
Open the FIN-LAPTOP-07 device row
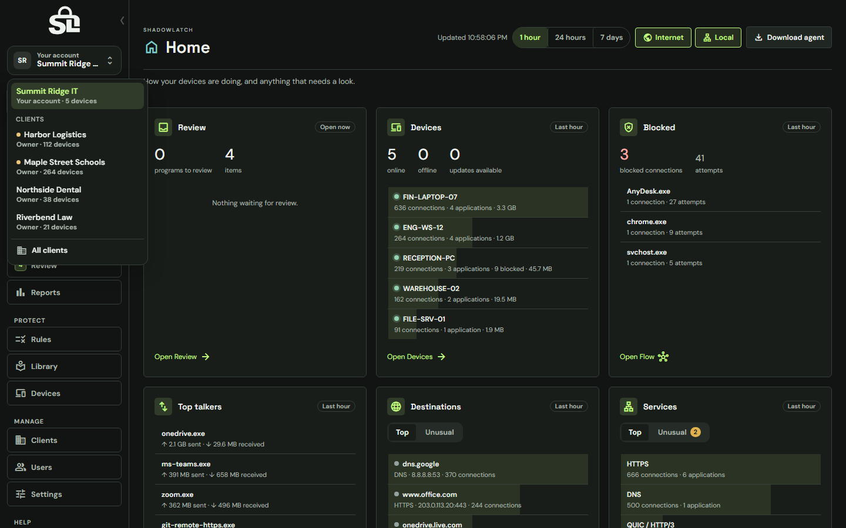(488, 202)
